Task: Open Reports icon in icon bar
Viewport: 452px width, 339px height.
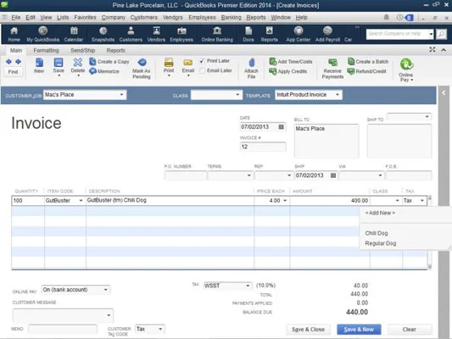Action: click(269, 34)
